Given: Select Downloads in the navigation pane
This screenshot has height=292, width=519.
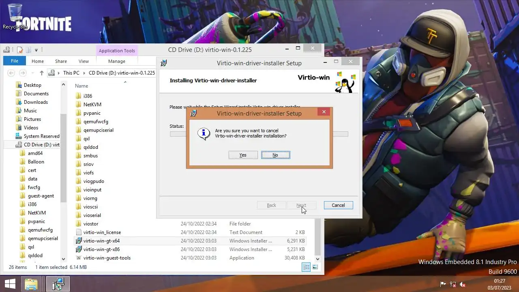Looking at the screenshot, I should (x=36, y=102).
